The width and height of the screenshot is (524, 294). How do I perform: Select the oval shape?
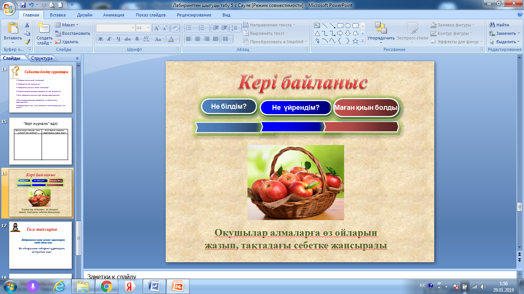(x=348, y=26)
